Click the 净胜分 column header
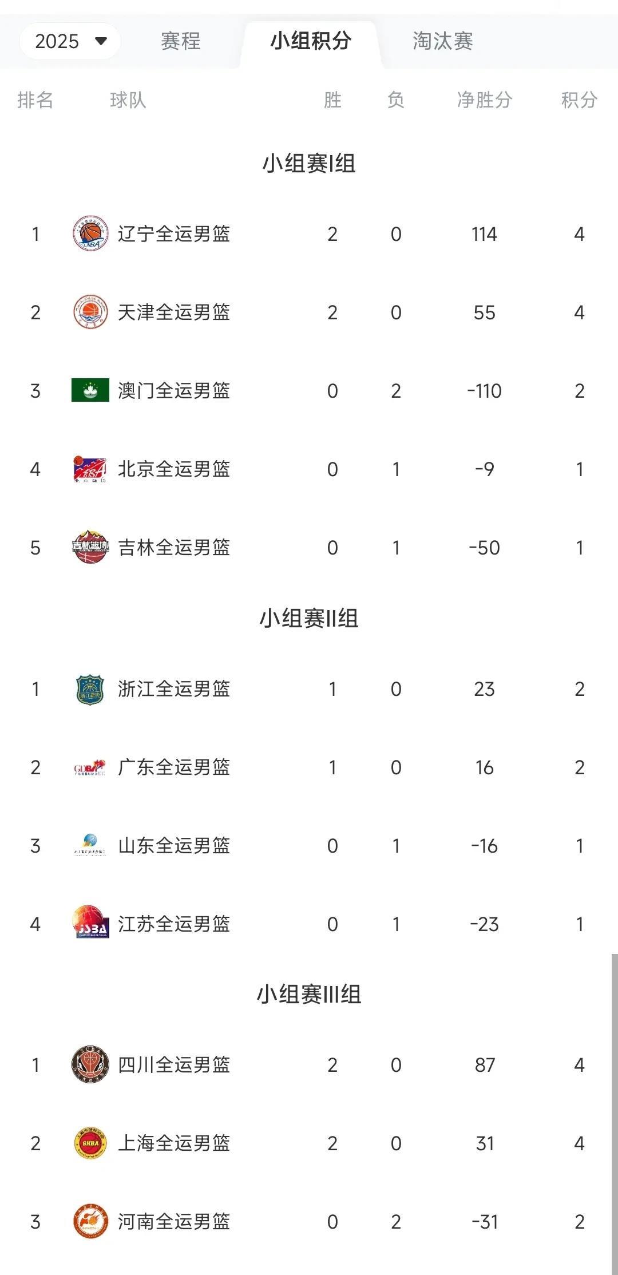This screenshot has height=1275, width=618. [x=484, y=100]
